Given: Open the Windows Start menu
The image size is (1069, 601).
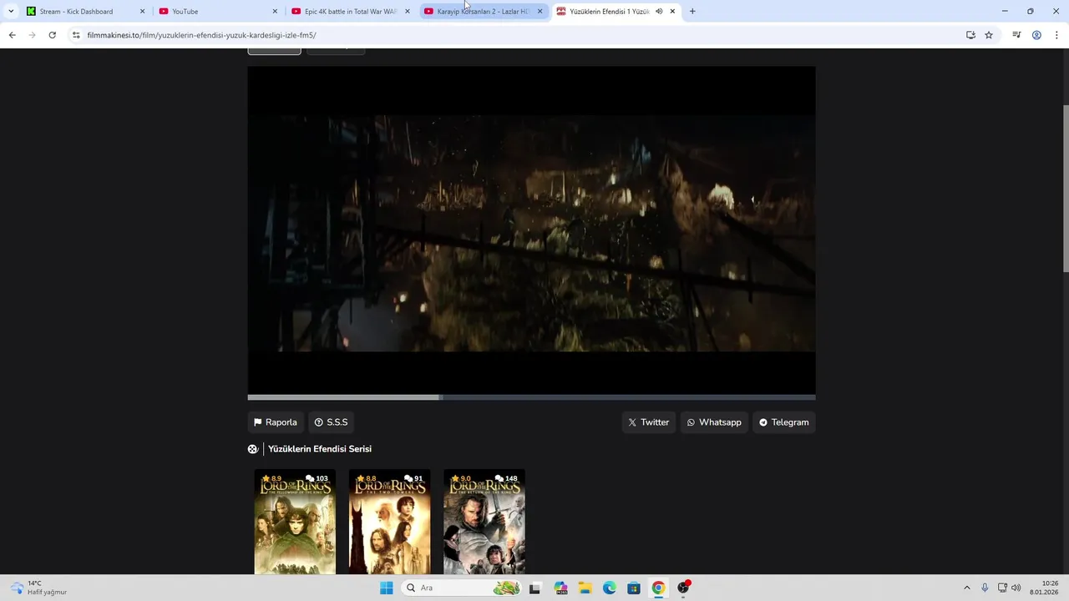Looking at the screenshot, I should (386, 588).
